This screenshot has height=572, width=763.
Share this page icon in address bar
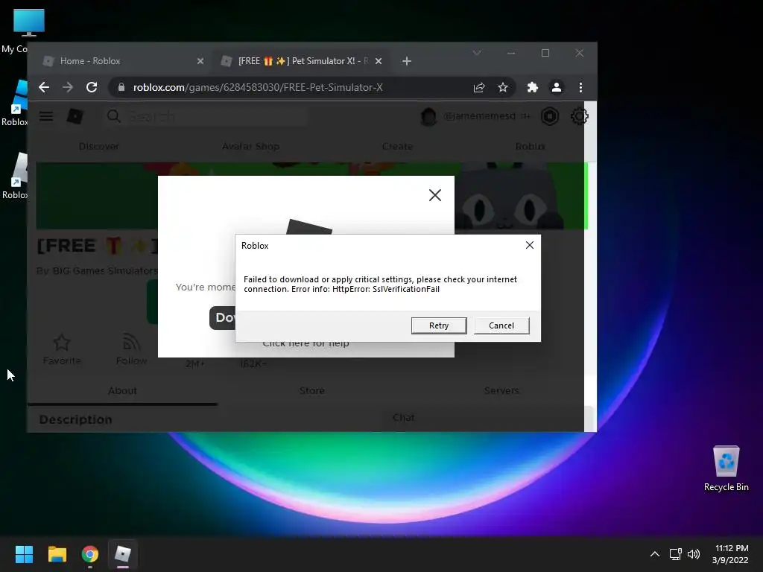[x=479, y=88]
